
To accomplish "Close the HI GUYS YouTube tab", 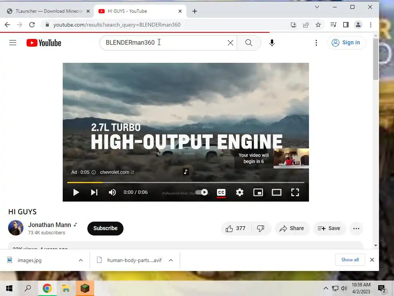I will click(x=180, y=11).
